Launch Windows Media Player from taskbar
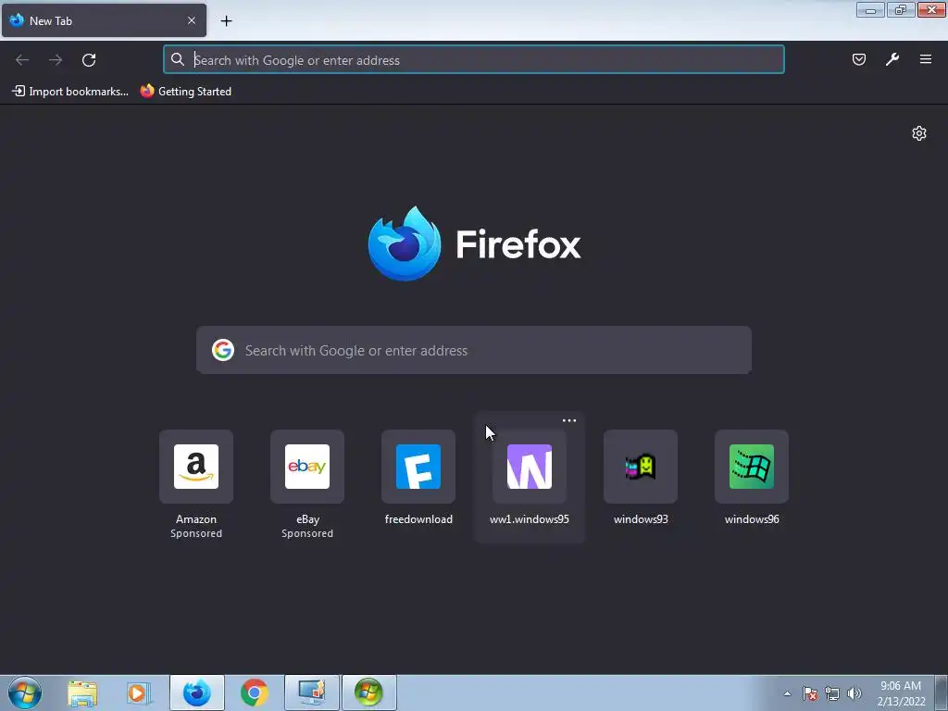The image size is (948, 711). 139,692
